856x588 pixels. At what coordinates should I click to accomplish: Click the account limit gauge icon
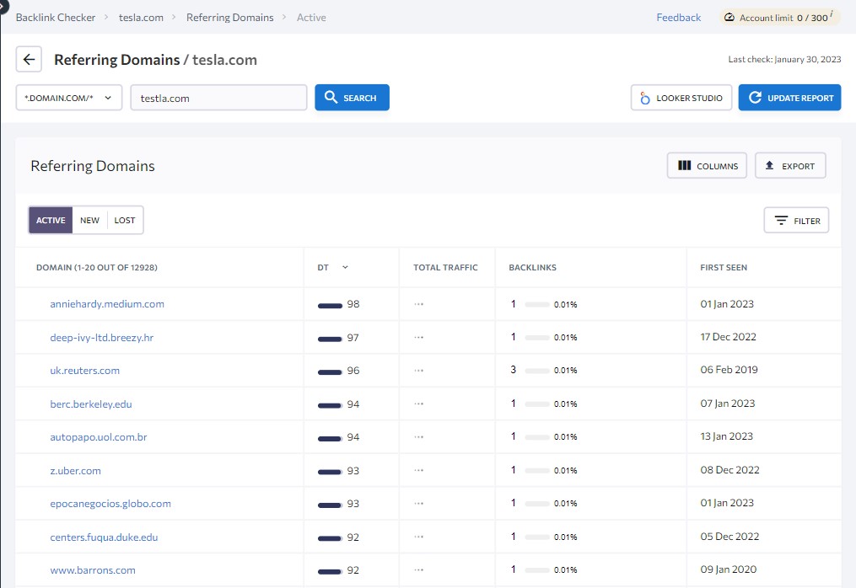[729, 18]
